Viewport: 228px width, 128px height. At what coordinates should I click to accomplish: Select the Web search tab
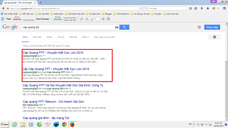pos(25,37)
